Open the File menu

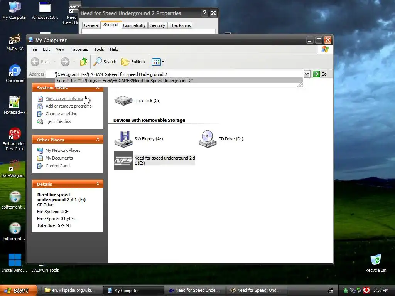(x=34, y=49)
